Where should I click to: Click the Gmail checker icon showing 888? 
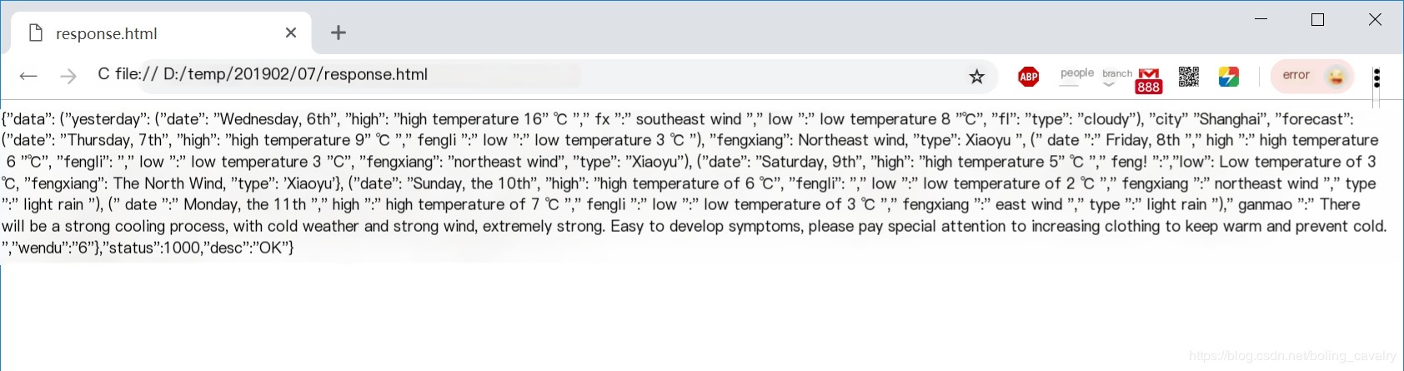point(1149,80)
